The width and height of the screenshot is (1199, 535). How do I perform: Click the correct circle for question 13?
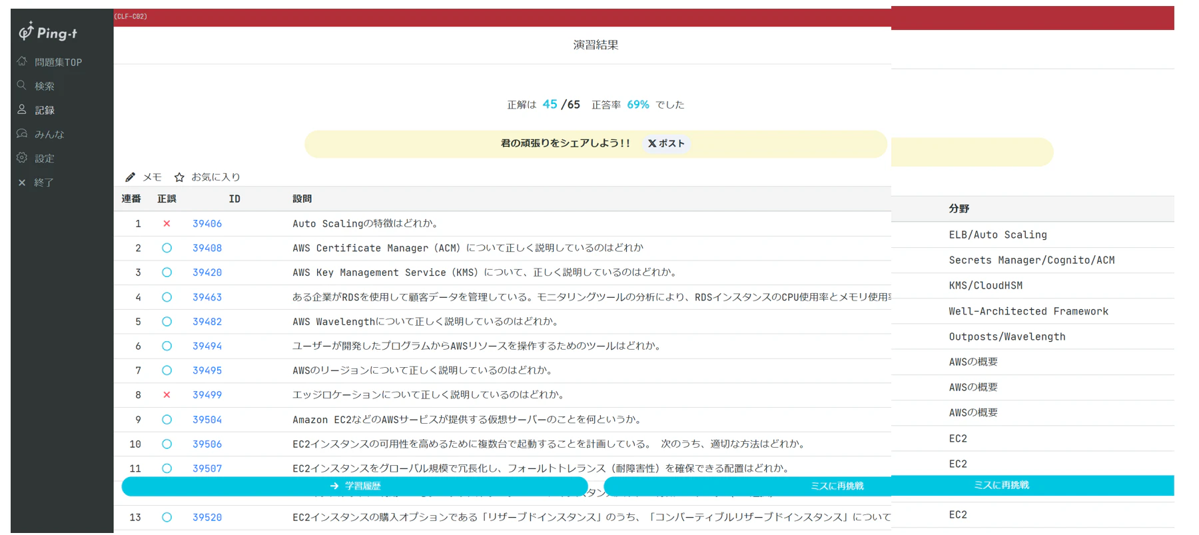click(167, 517)
